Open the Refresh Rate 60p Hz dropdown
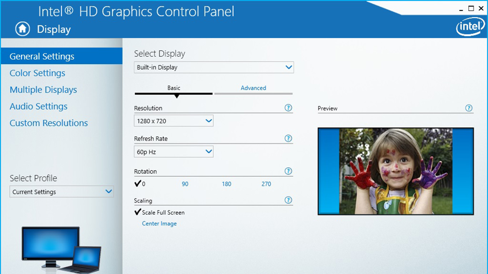This screenshot has height=274, width=488. (174, 152)
